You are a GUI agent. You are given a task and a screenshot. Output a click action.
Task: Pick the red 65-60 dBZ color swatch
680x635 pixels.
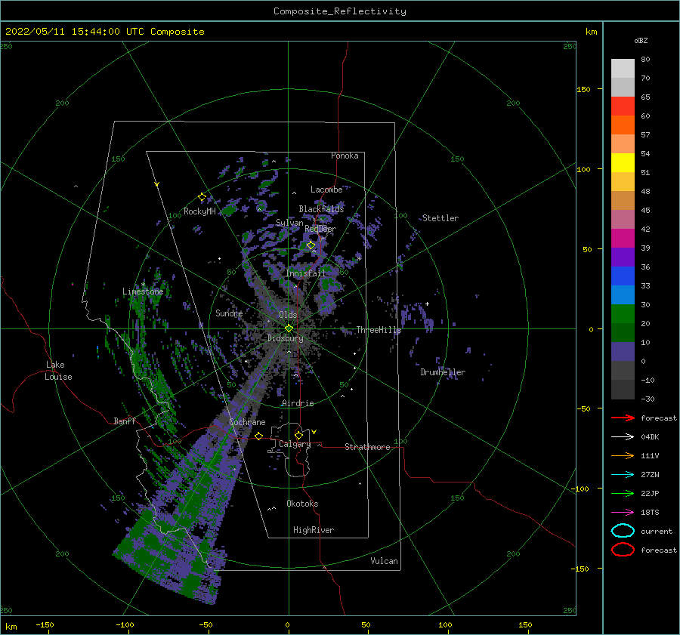[623, 106]
